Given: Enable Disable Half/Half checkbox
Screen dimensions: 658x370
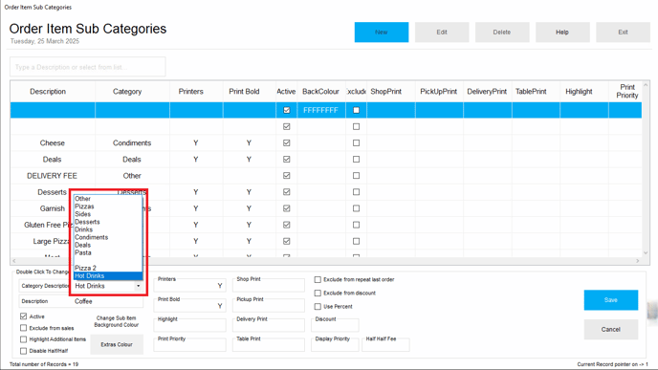Looking at the screenshot, I should 24,351.
